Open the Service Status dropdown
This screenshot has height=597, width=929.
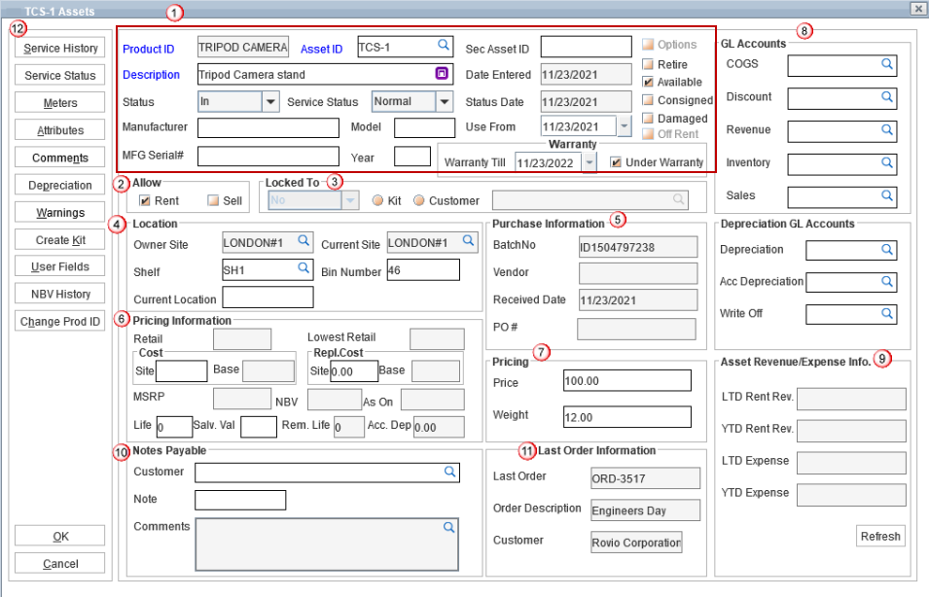(445, 101)
